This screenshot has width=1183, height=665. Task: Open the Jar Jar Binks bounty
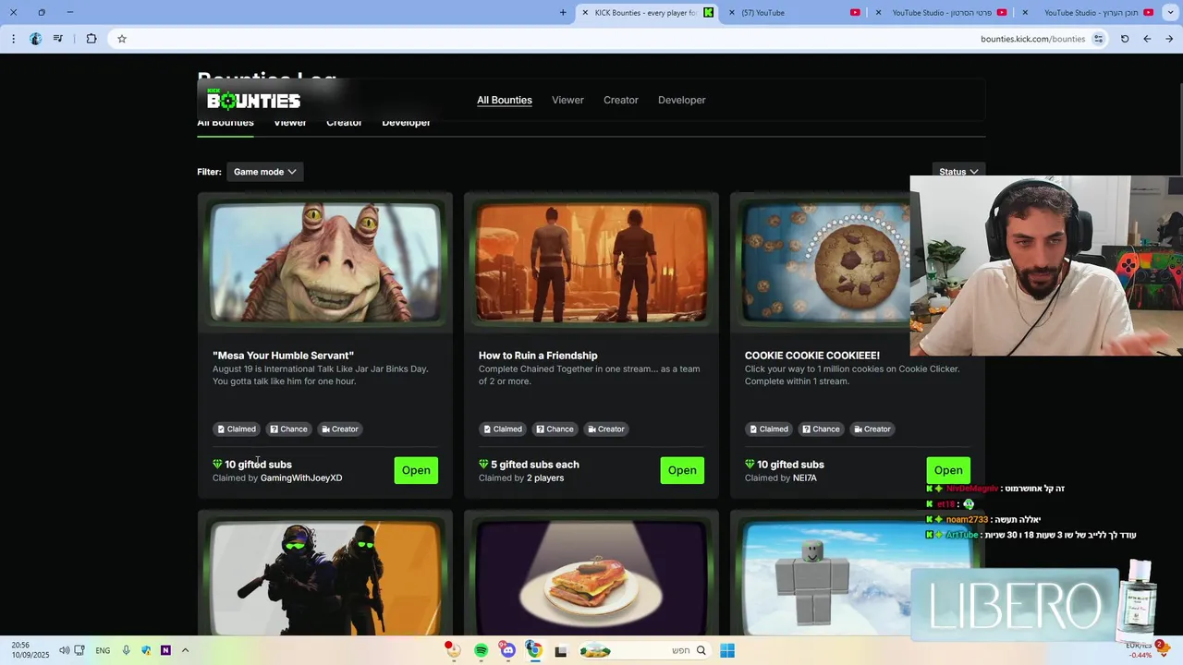[416, 470]
